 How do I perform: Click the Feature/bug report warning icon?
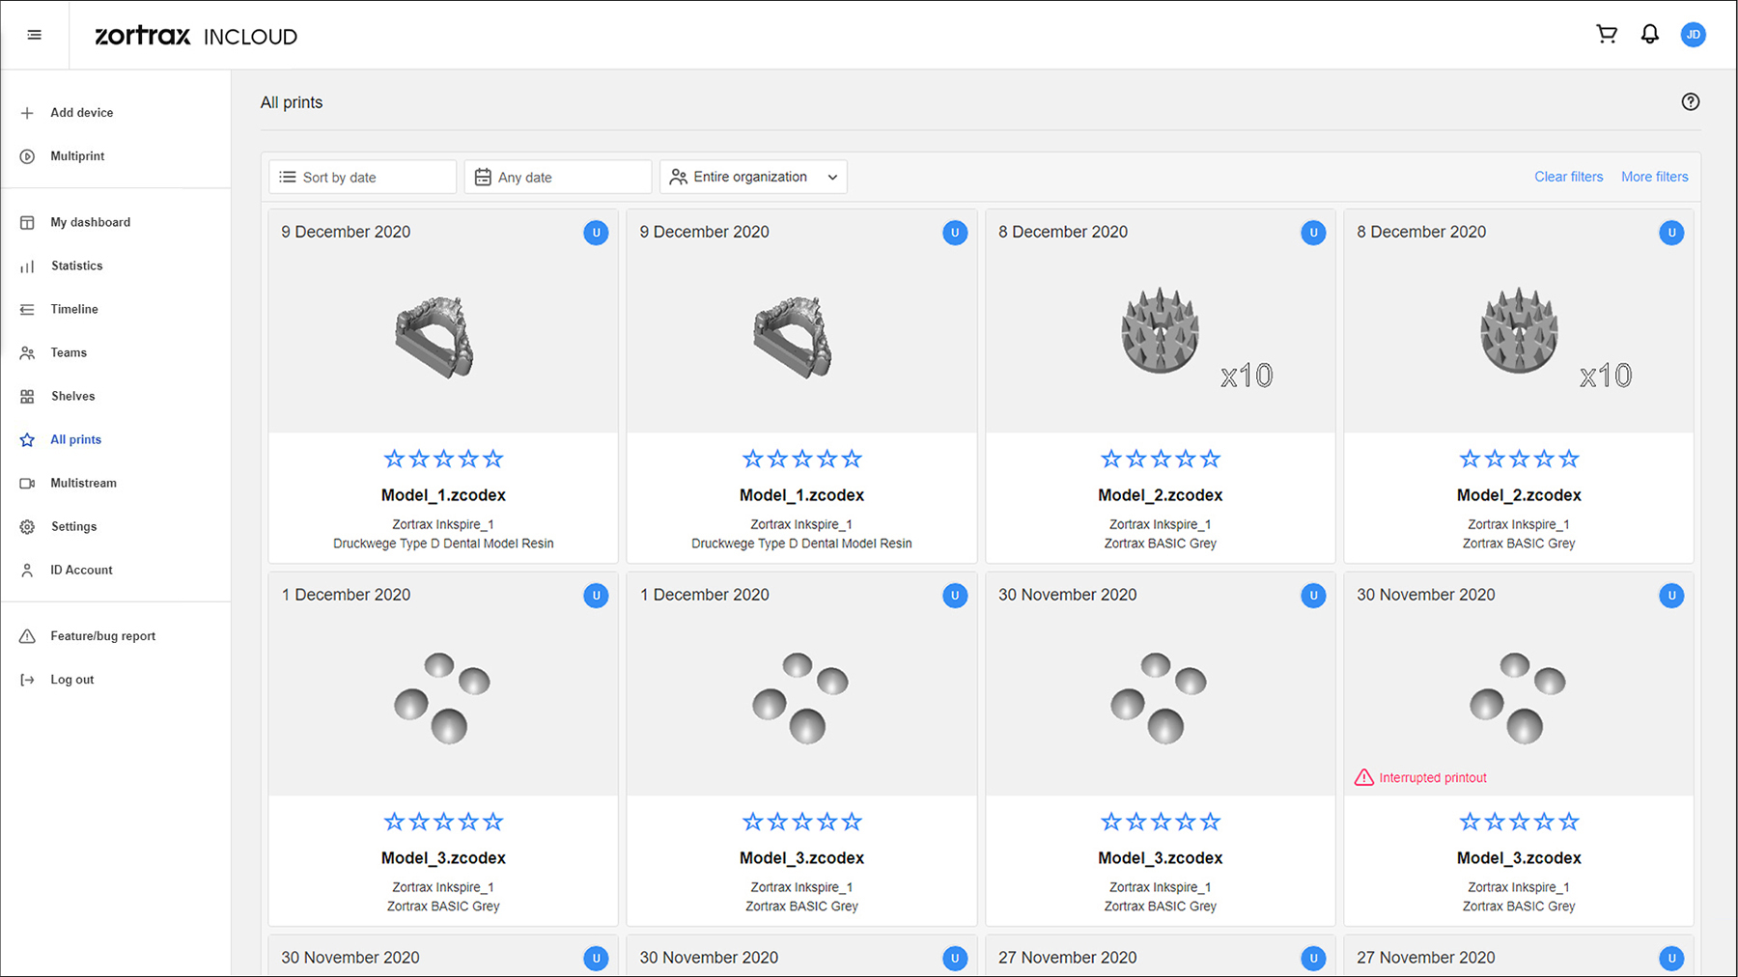click(27, 636)
